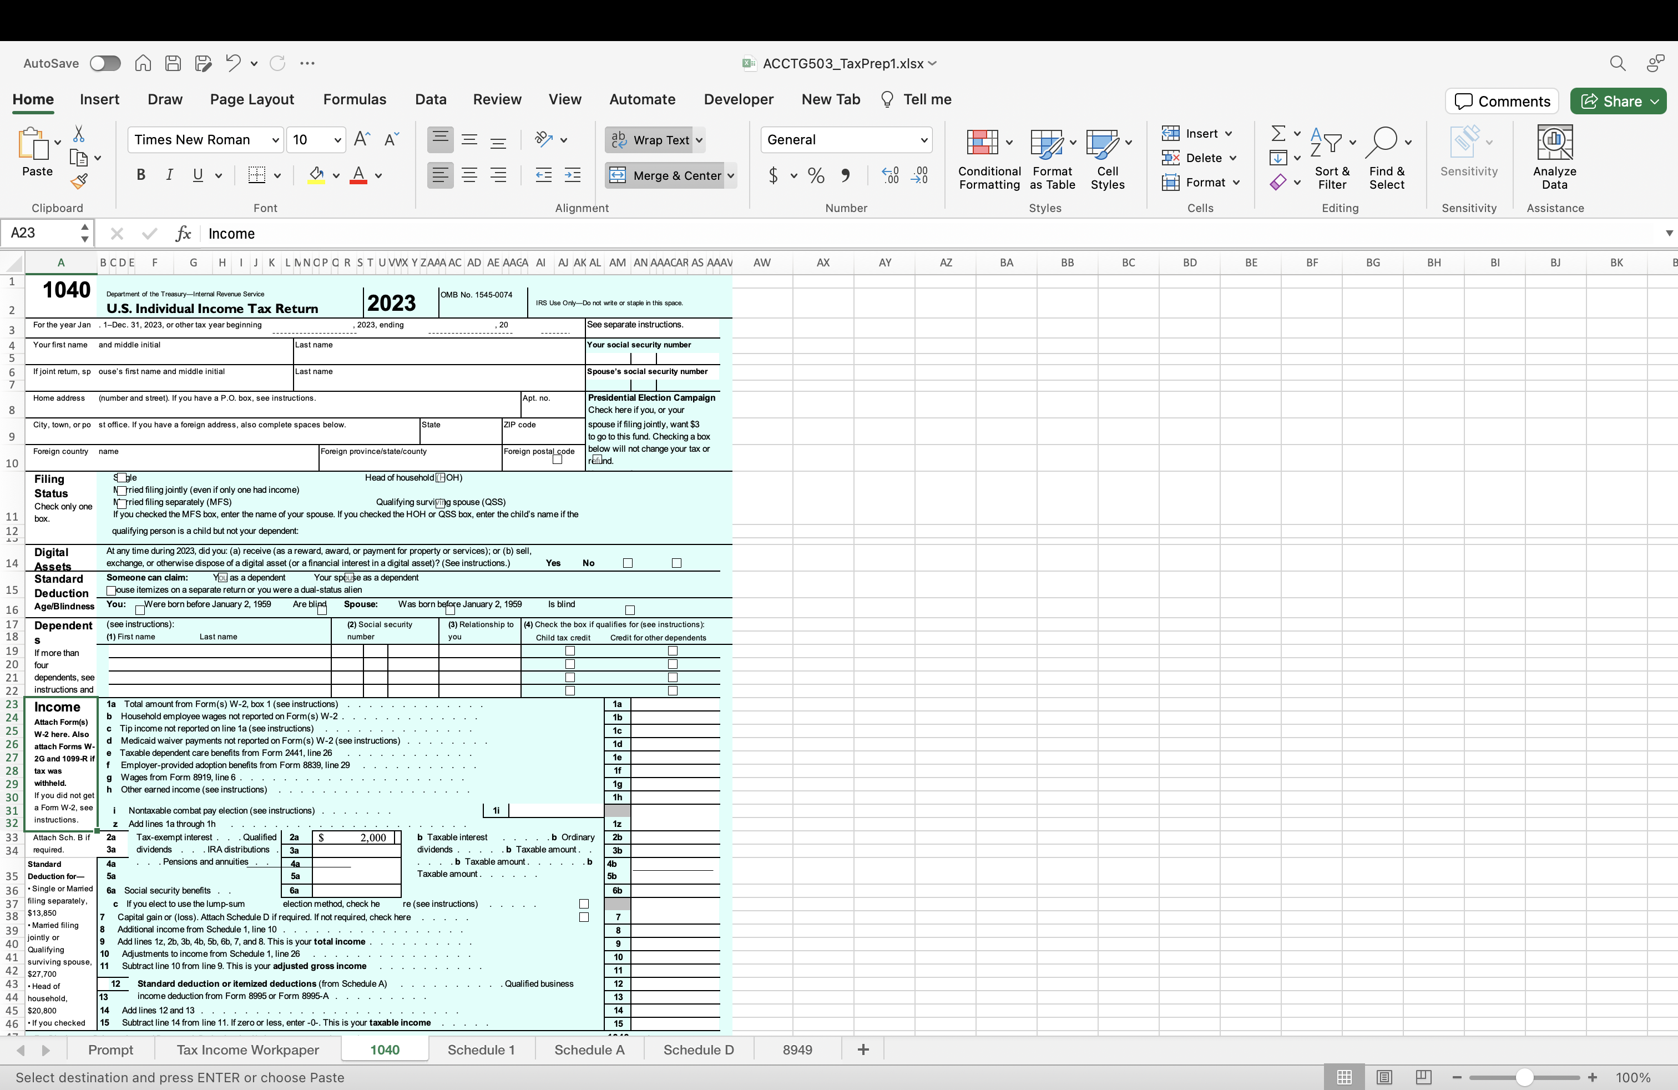Click the Share button
Viewport: 1678px width, 1090px height.
pos(1618,101)
